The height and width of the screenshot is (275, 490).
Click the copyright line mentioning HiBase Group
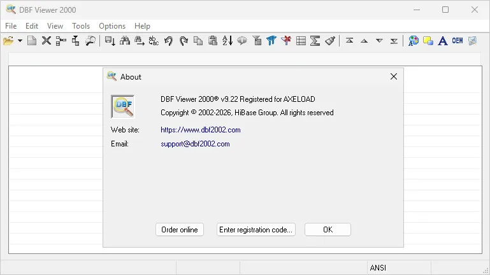247,113
